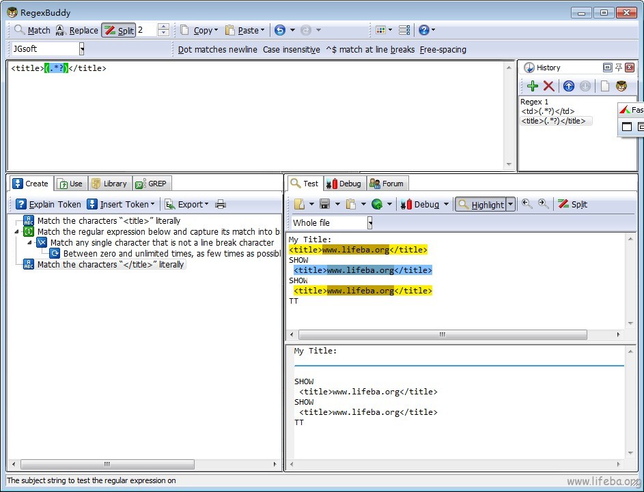Add regex with green plus icon

(533, 86)
